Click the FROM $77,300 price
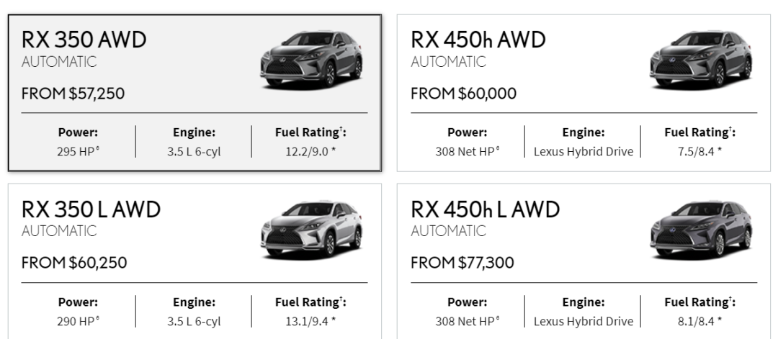 462,263
